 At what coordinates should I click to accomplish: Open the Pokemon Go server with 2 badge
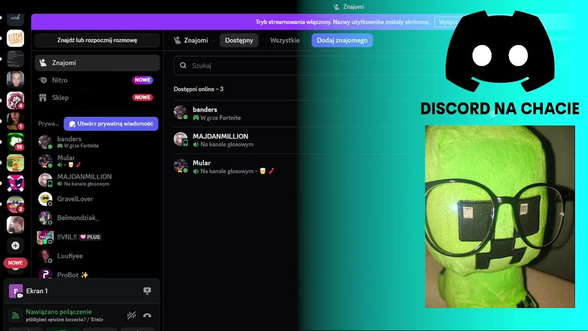coord(15,204)
